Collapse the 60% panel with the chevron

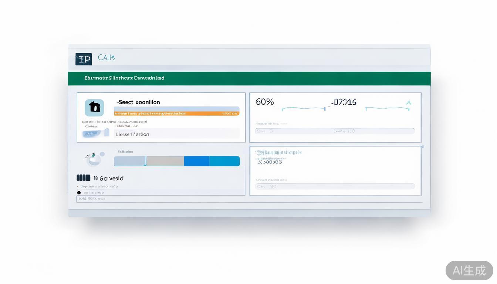point(409,103)
